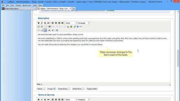The width and height of the screenshot is (180, 101).
Task: Insert image via green tree icon
Action: [71, 27]
